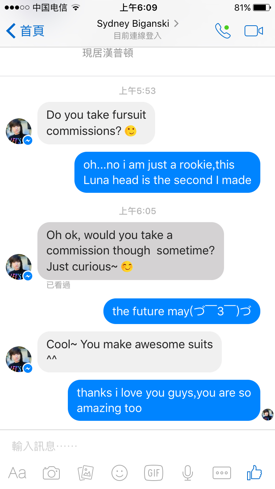275x489 pixels.
Task: Record a voice message with microphone
Action: [x=188, y=473]
